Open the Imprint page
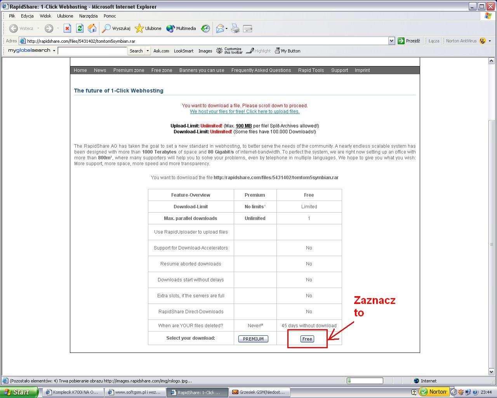The width and height of the screenshot is (497, 398). point(362,70)
